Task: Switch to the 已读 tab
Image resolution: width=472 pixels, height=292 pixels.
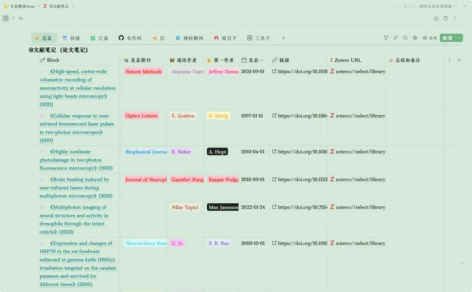Action: [x=99, y=38]
